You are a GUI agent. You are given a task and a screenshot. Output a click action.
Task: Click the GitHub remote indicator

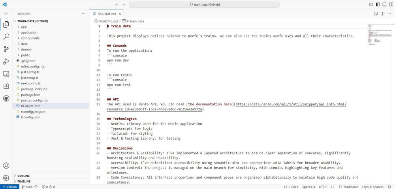click(9, 187)
